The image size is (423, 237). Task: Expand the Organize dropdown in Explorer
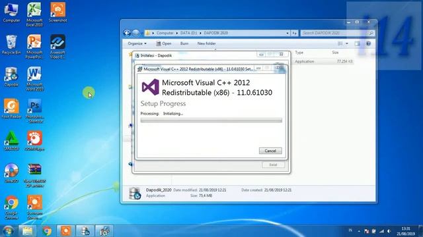pyautogui.click(x=137, y=43)
